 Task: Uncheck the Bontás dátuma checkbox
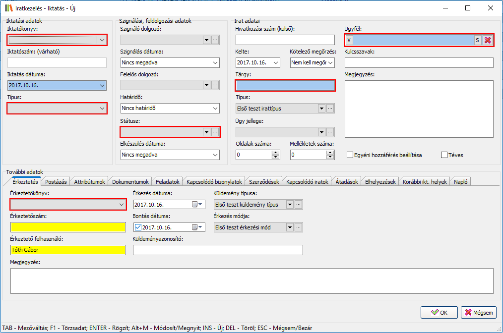(138, 227)
